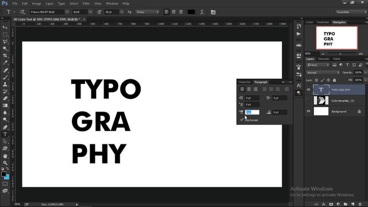Open the Create Warped Text dialog
This screenshot has width=368, height=207.
click(x=202, y=12)
